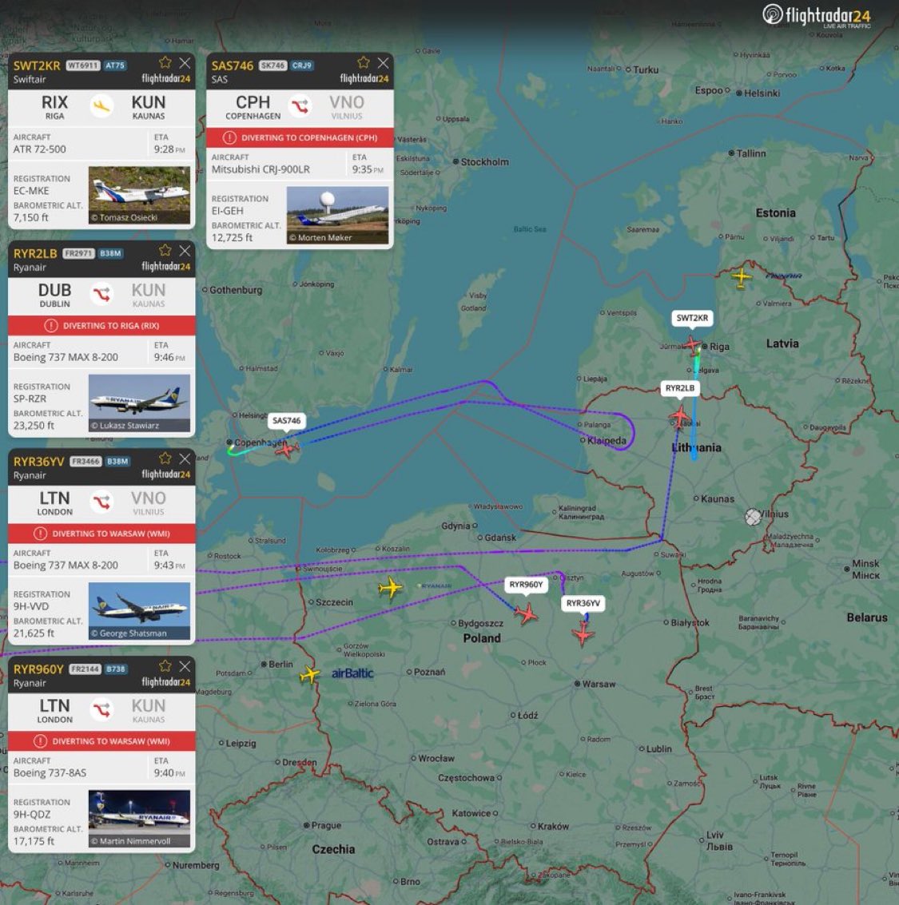
Task: Click the SWT2KR aircraft icon near Riga
Action: coord(692,343)
